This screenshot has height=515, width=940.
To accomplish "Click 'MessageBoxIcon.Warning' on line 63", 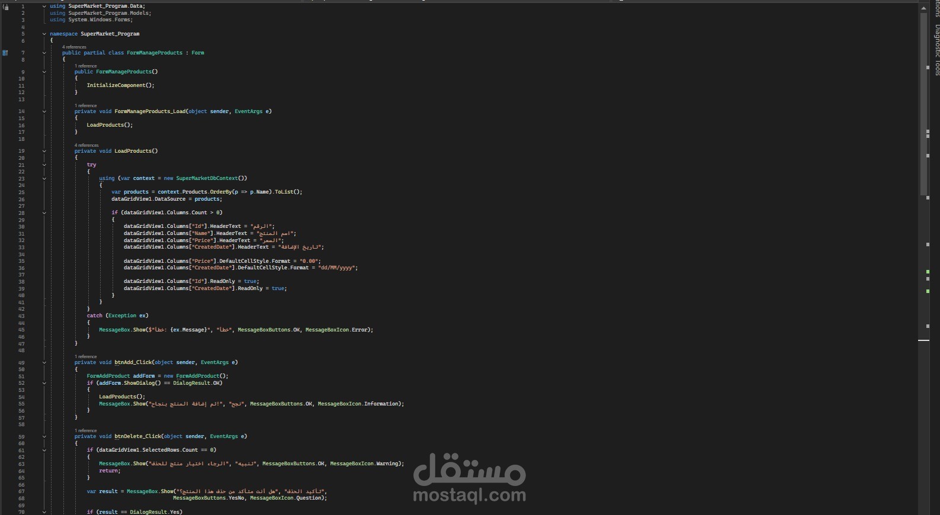I will click(364, 463).
